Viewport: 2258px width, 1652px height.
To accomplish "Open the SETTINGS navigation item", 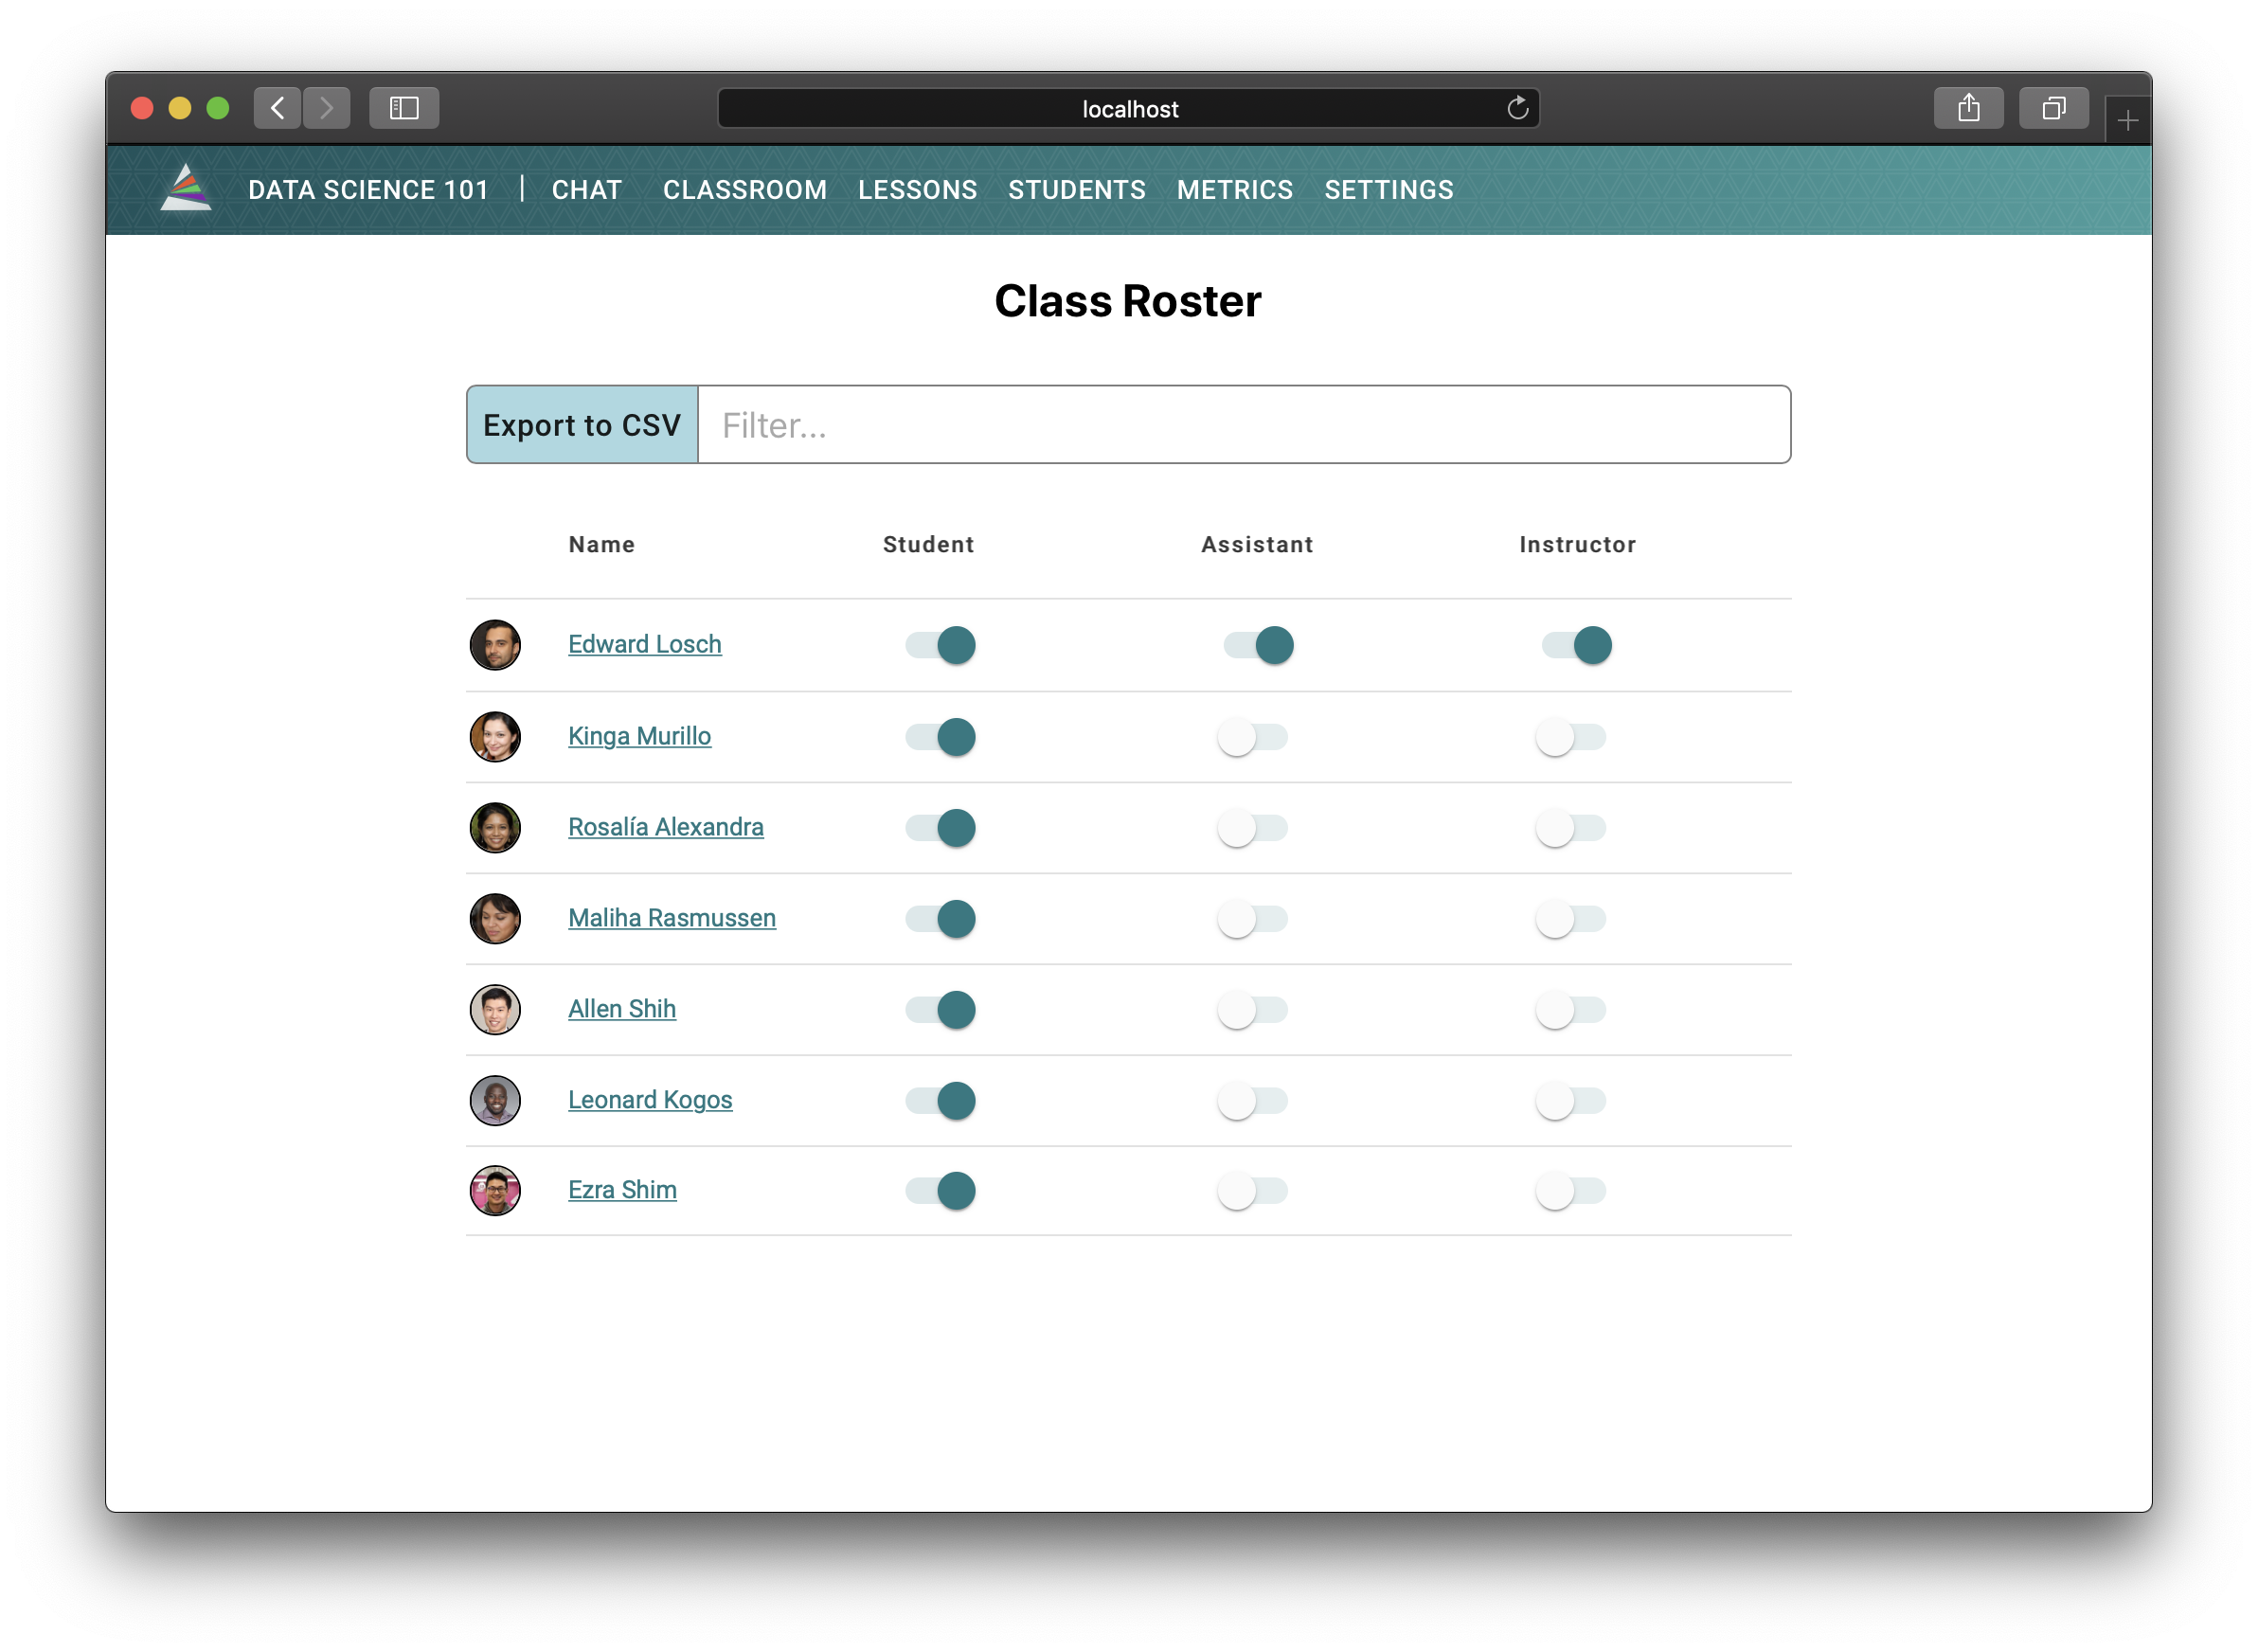I will [x=1388, y=190].
